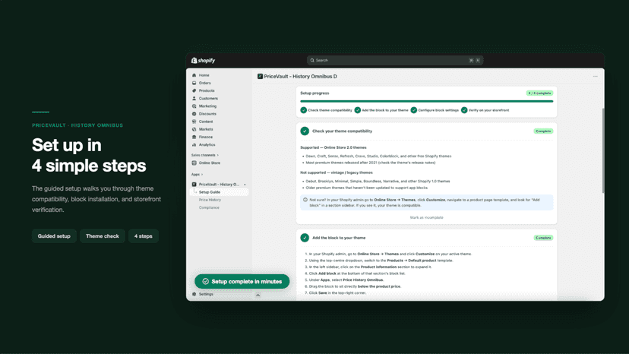629x354 pixels.
Task: Click the Finance icon in the sidebar
Action: [194, 137]
